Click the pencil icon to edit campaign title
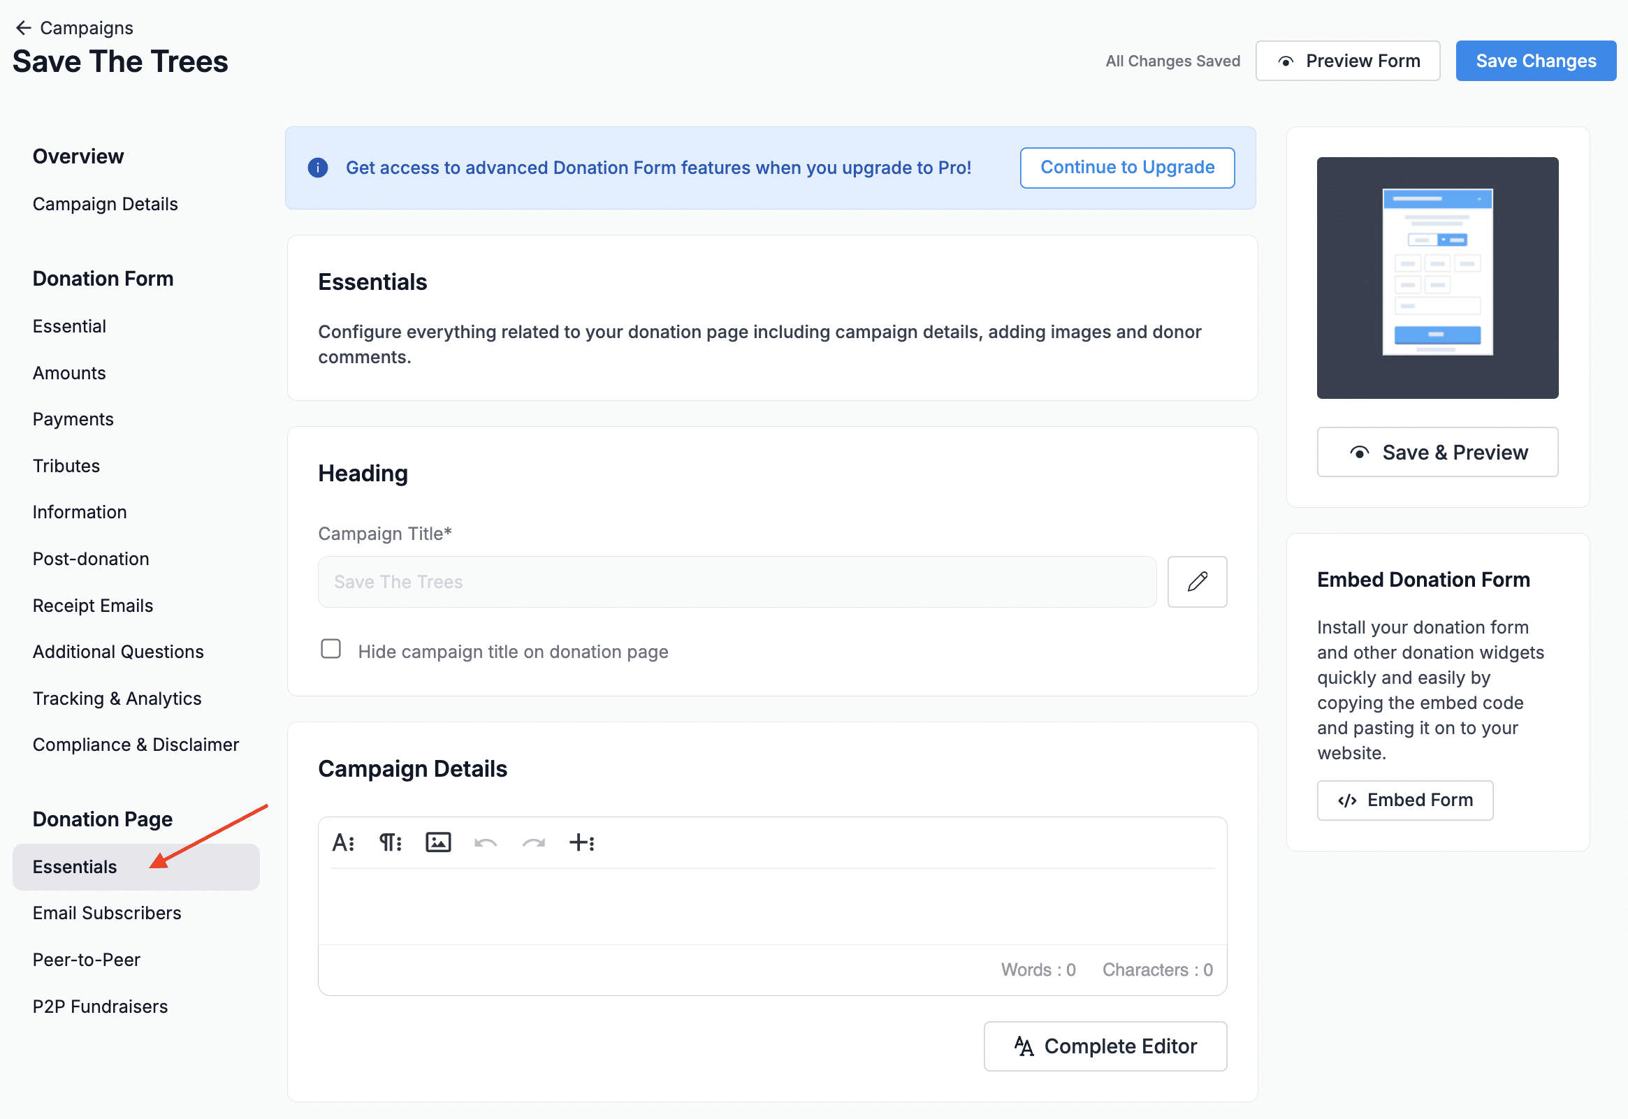Viewport: 1628px width, 1119px height. 1196,581
